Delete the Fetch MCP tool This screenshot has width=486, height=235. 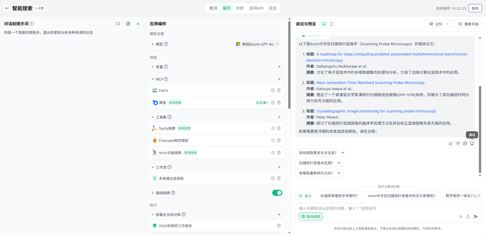click(279, 90)
